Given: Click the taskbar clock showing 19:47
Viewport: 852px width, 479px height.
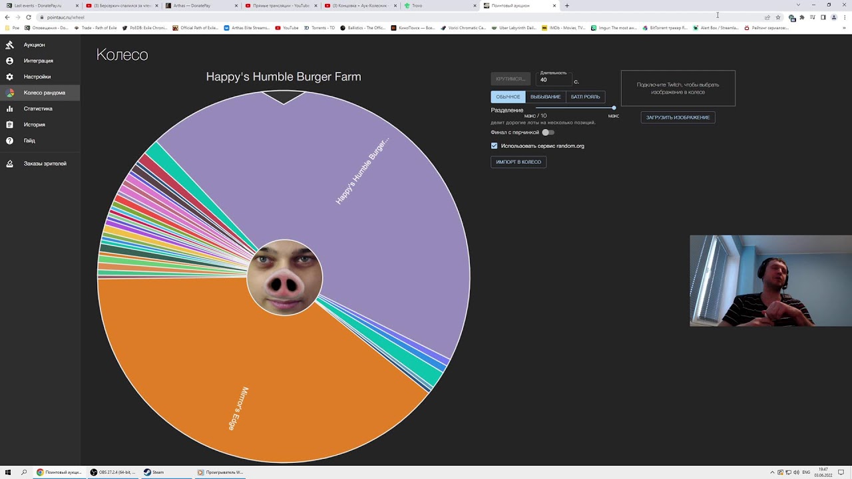Looking at the screenshot, I should [x=823, y=472].
